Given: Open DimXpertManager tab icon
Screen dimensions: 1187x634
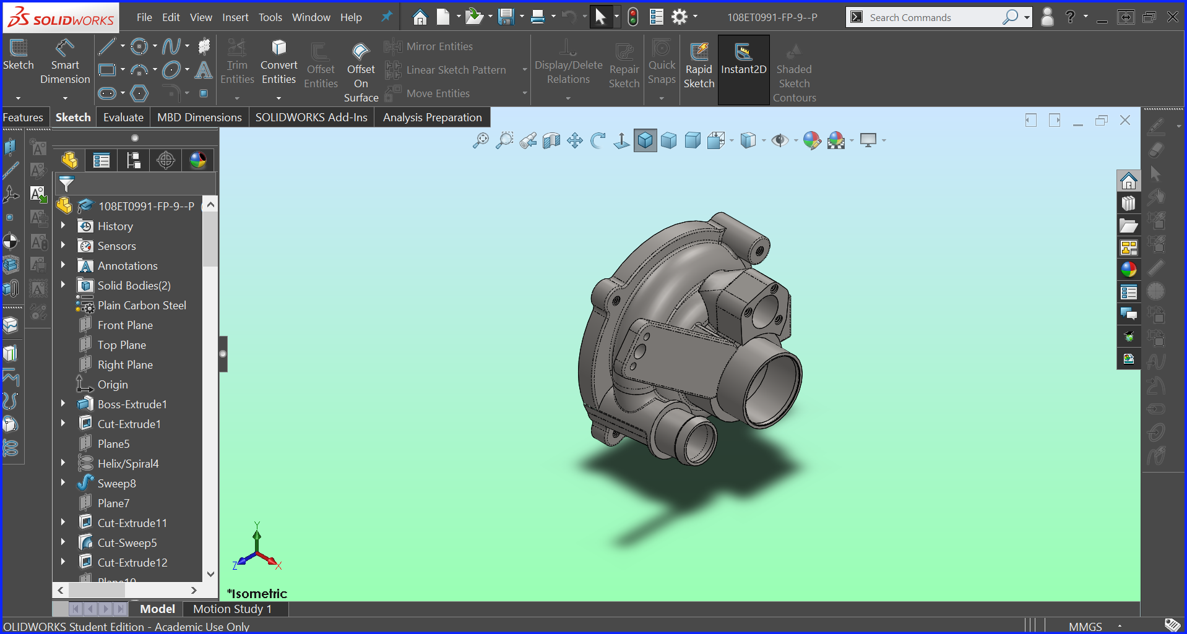Looking at the screenshot, I should coord(166,160).
